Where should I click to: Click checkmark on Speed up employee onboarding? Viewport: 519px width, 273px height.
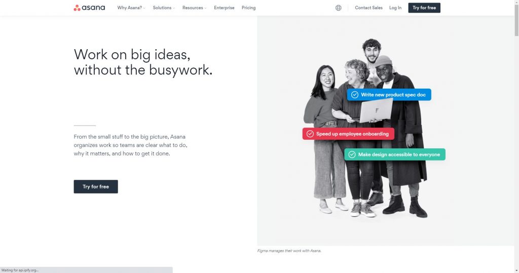click(310, 134)
